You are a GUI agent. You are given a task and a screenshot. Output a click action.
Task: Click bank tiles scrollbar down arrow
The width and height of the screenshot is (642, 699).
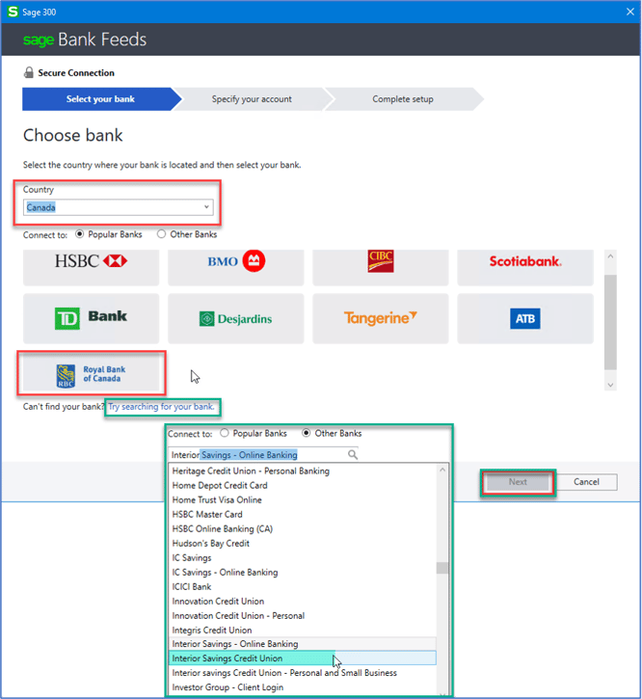pos(610,385)
